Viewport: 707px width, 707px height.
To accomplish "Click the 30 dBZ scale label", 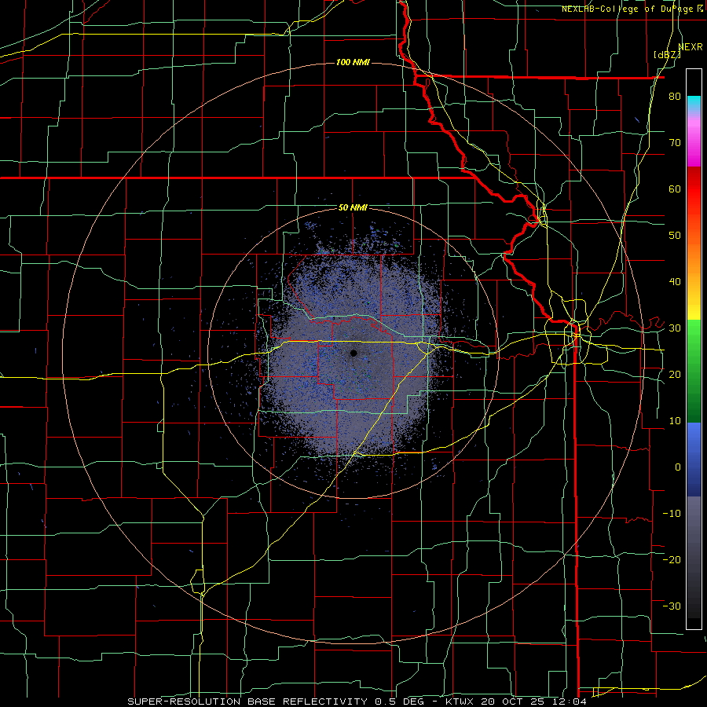I will tap(675, 328).
